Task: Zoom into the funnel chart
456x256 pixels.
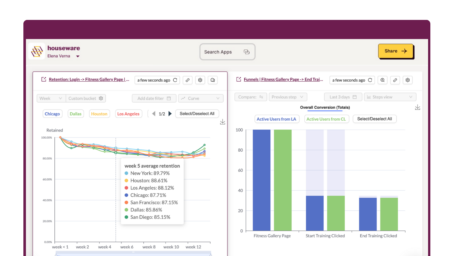Action: point(382,80)
